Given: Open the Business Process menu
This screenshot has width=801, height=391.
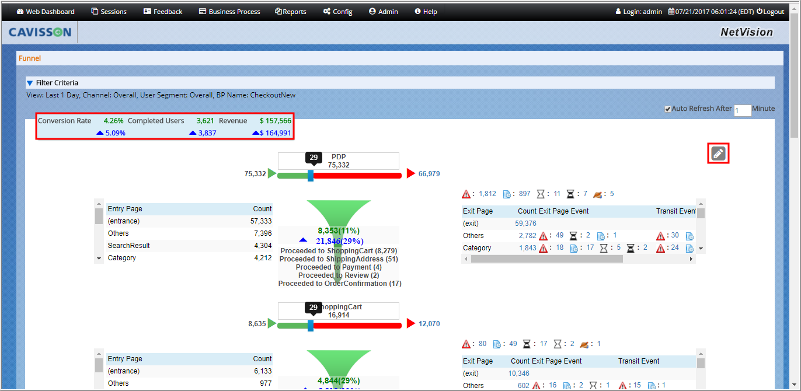Looking at the screenshot, I should tap(229, 12).
